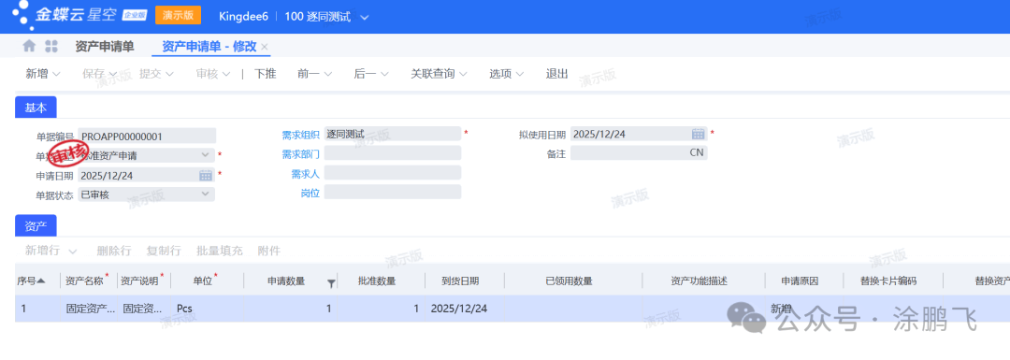
Task: Click the 单据编号 field PROAPP00000001
Action: pyautogui.click(x=147, y=136)
